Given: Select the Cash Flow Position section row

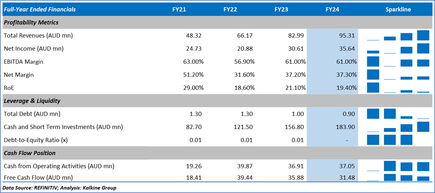Looking at the screenshot, I should click(30, 153).
